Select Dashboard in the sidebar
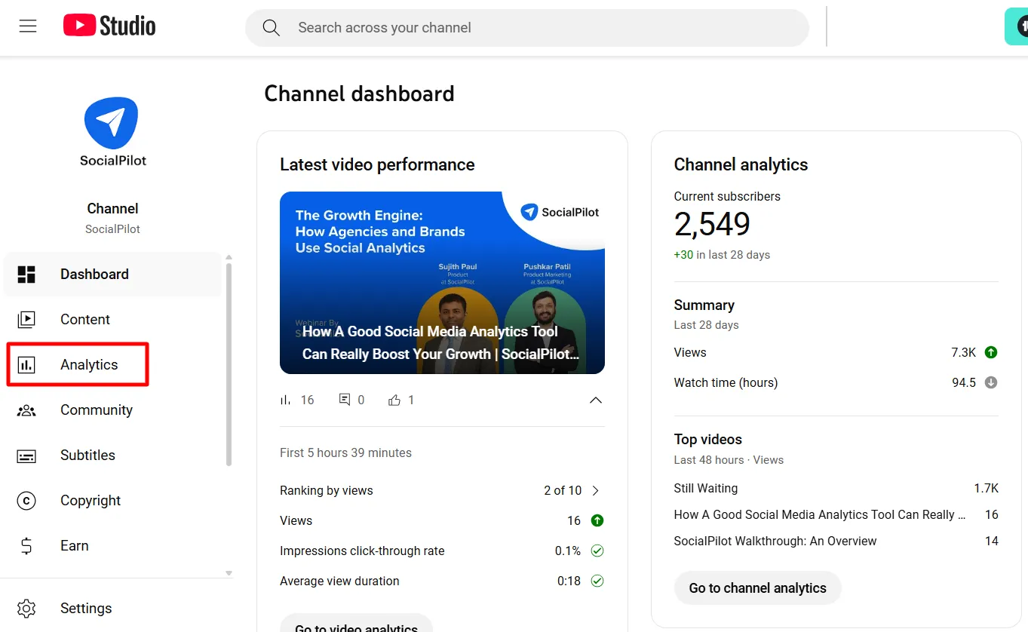The image size is (1028, 632). (x=94, y=274)
